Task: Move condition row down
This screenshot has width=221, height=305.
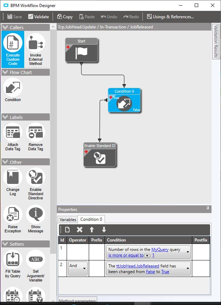Action: tap(104, 230)
